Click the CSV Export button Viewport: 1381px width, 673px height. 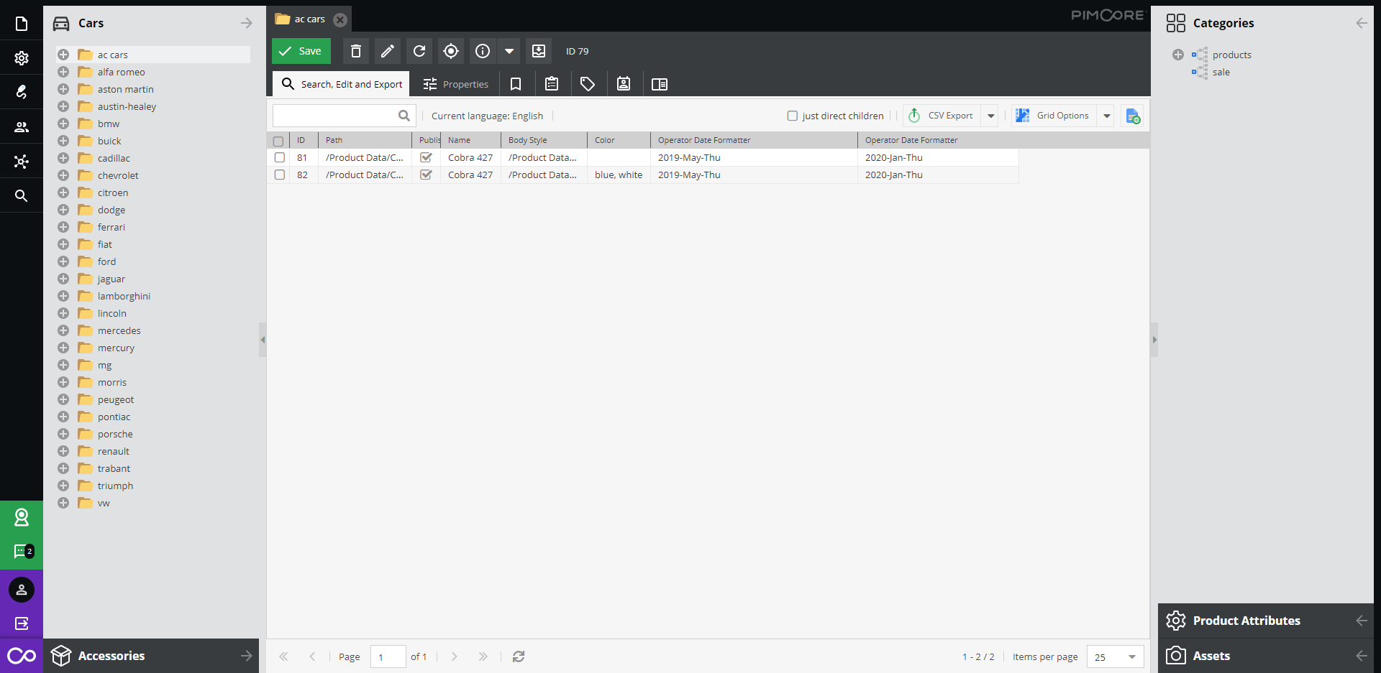(x=942, y=116)
